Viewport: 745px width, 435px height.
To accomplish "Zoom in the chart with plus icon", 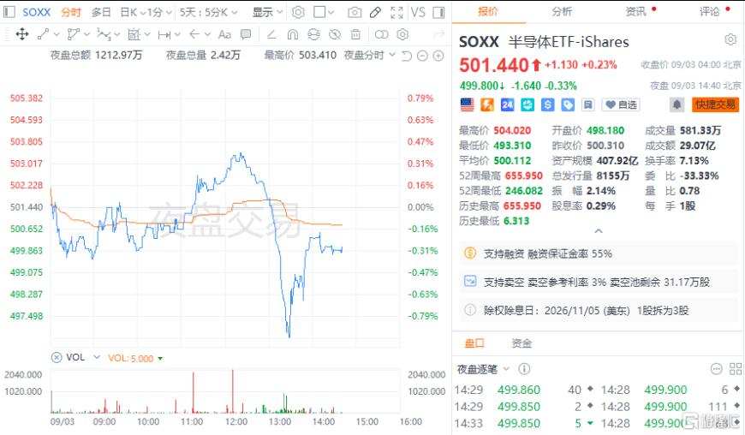I will [438, 56].
